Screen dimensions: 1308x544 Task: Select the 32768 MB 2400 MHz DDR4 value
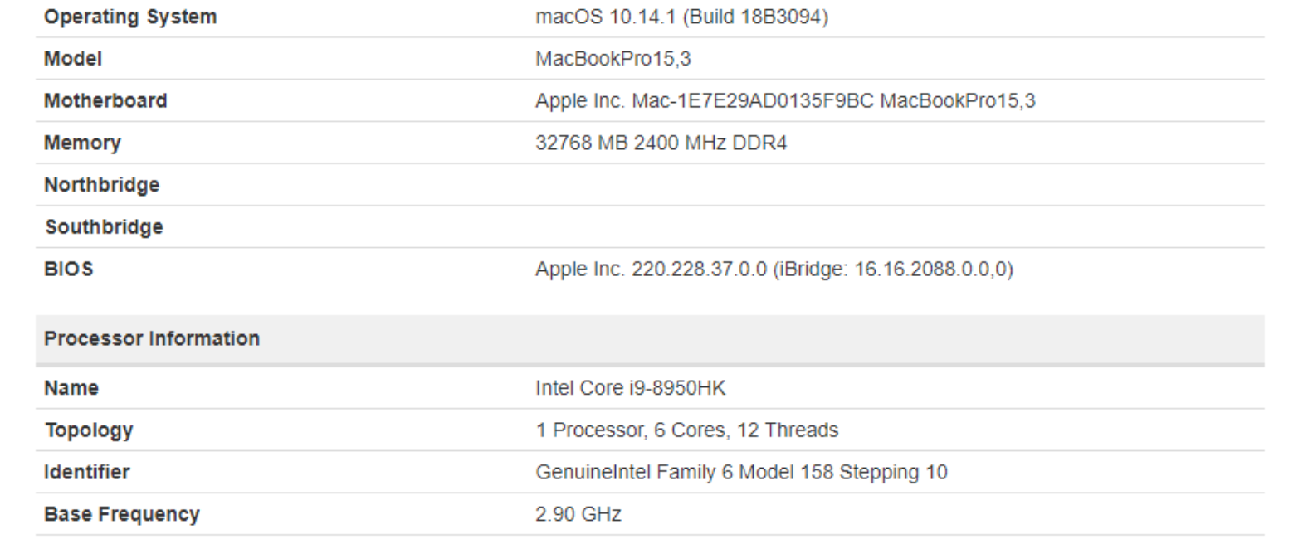[x=661, y=143]
